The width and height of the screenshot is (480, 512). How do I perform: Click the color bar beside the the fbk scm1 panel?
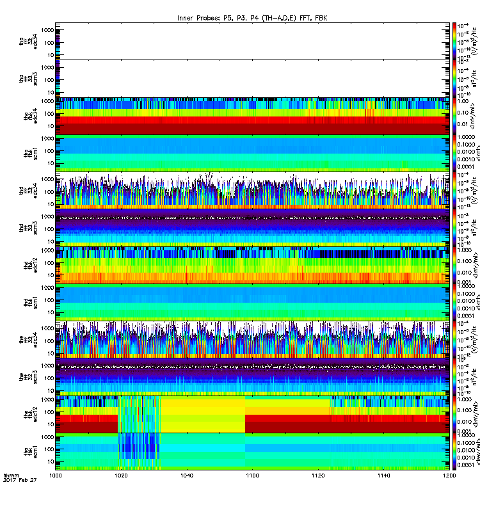(454, 452)
